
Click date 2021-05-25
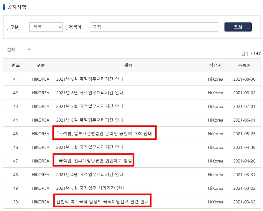tap(244, 134)
